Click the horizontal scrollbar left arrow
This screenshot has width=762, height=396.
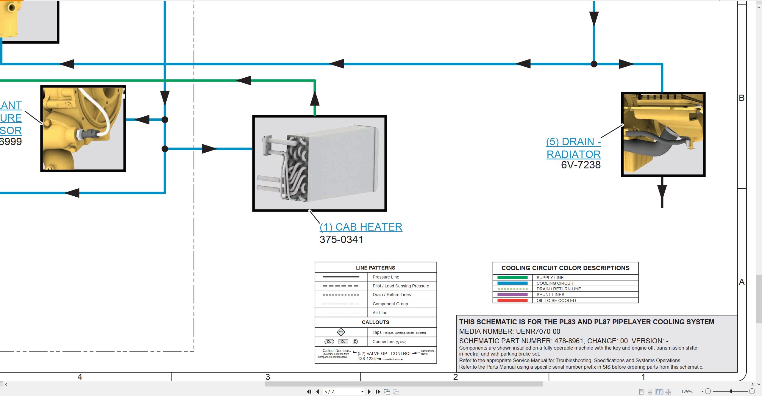6,384
